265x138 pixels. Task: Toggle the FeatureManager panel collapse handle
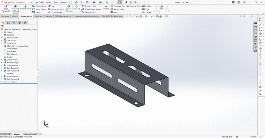coord(38,74)
